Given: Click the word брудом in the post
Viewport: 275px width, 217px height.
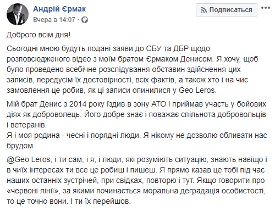Looking at the screenshot, I should click(x=20, y=146).
